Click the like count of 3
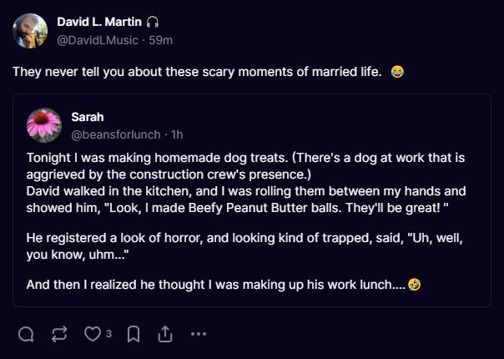This screenshot has height=359, width=504. pos(108,335)
